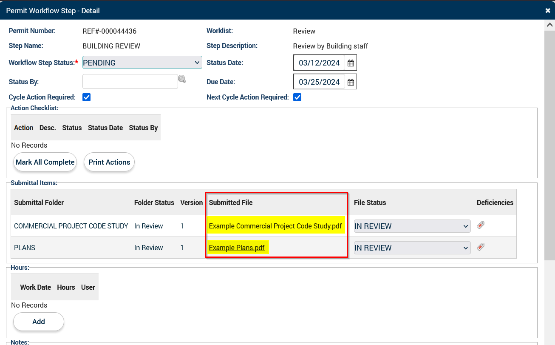This screenshot has height=345, width=555.
Task: Click the Print Actions button
Action: 109,162
